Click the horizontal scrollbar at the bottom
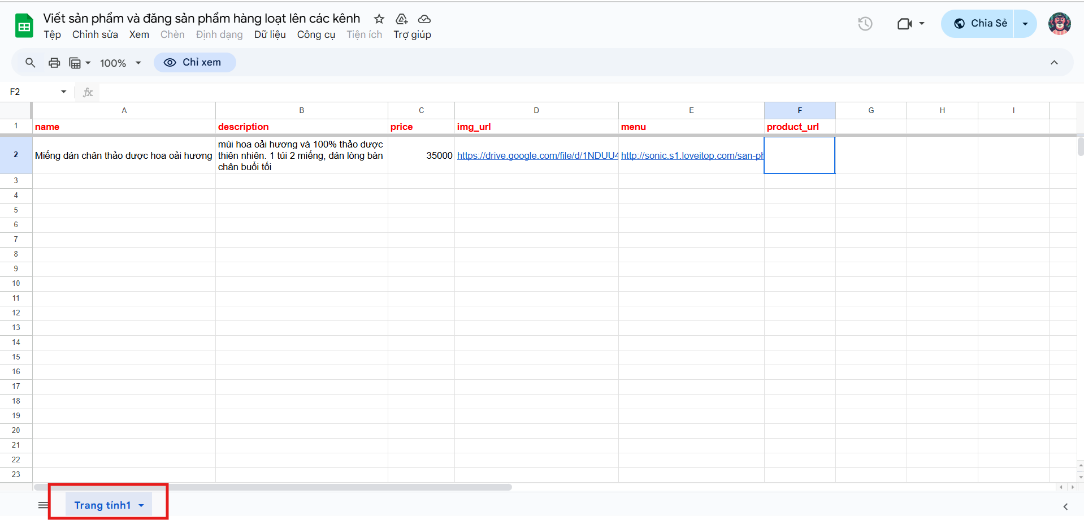Screen dimensions: 1084x520 [272, 487]
